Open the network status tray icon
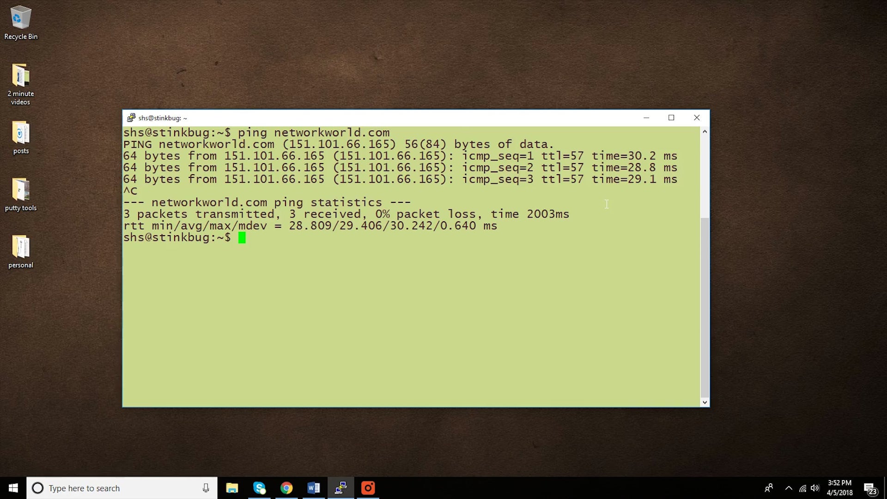Viewport: 887px width, 499px height. (x=802, y=488)
